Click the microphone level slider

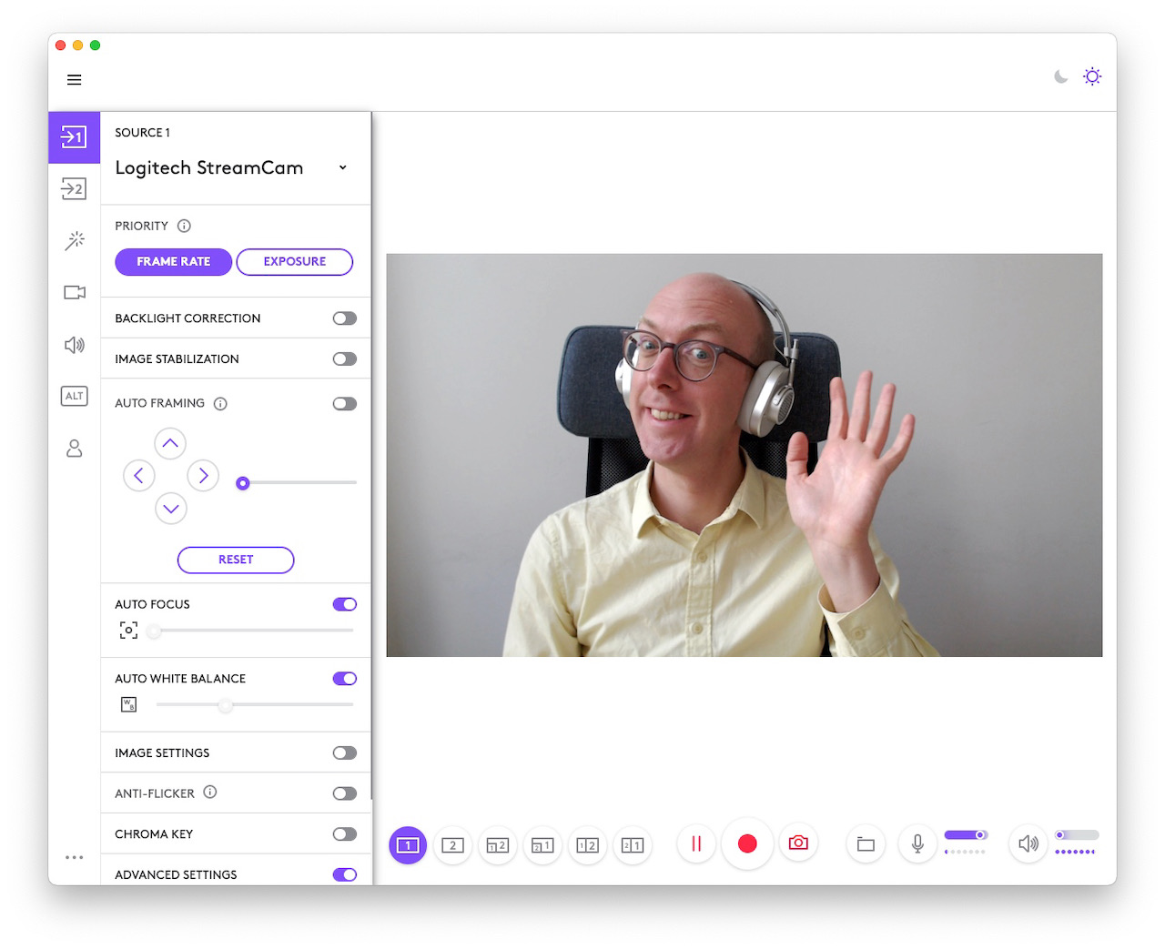966,835
